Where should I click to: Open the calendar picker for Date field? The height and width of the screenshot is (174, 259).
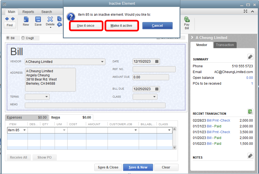click(x=157, y=61)
